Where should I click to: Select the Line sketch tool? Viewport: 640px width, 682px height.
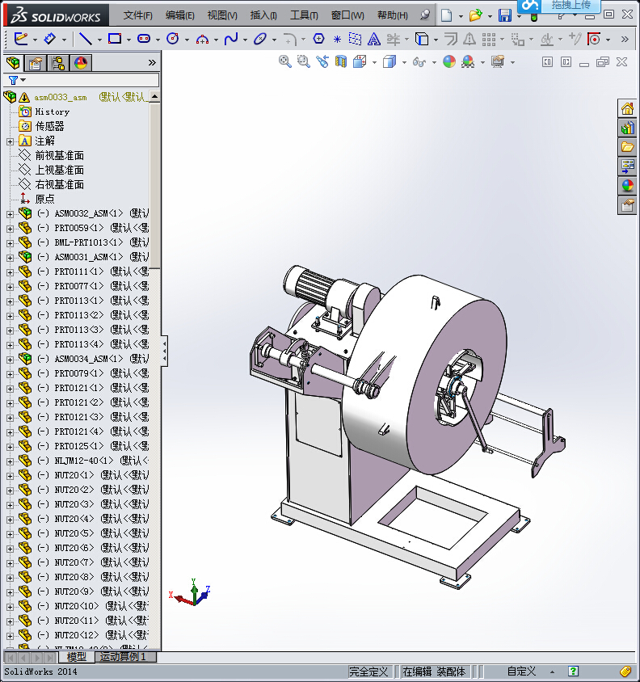pos(86,39)
